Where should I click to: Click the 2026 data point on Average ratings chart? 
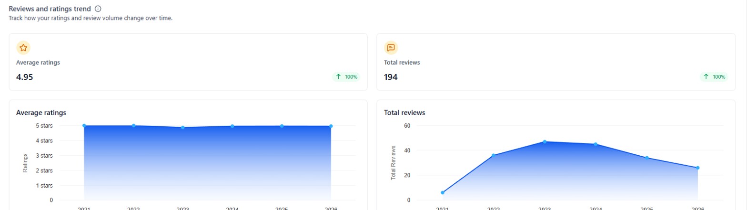[x=331, y=126]
